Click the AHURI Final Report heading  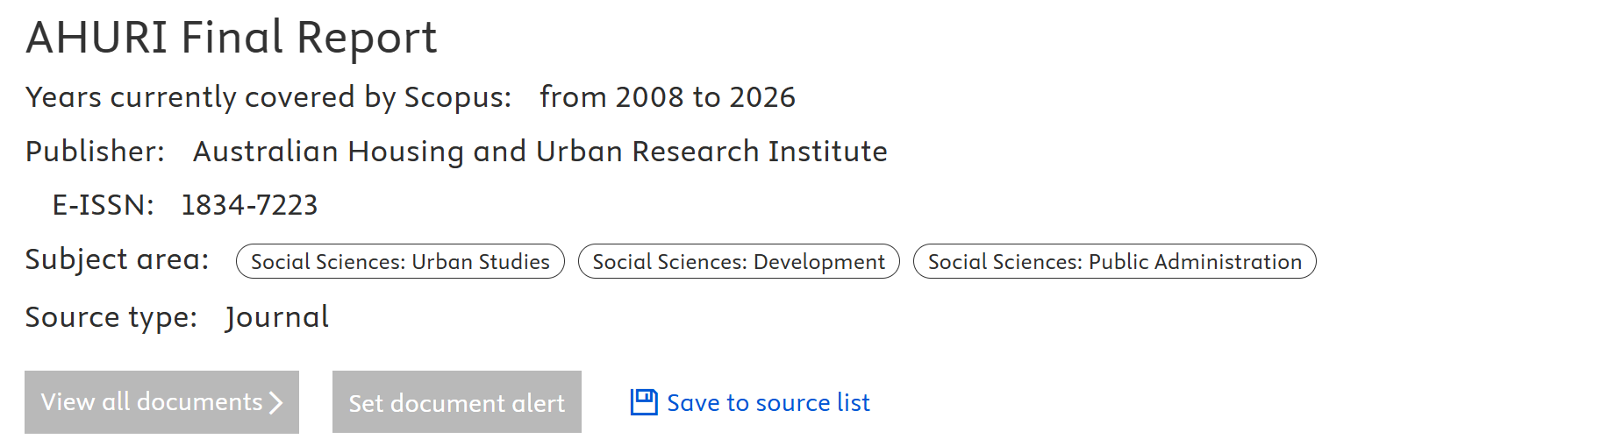click(232, 38)
